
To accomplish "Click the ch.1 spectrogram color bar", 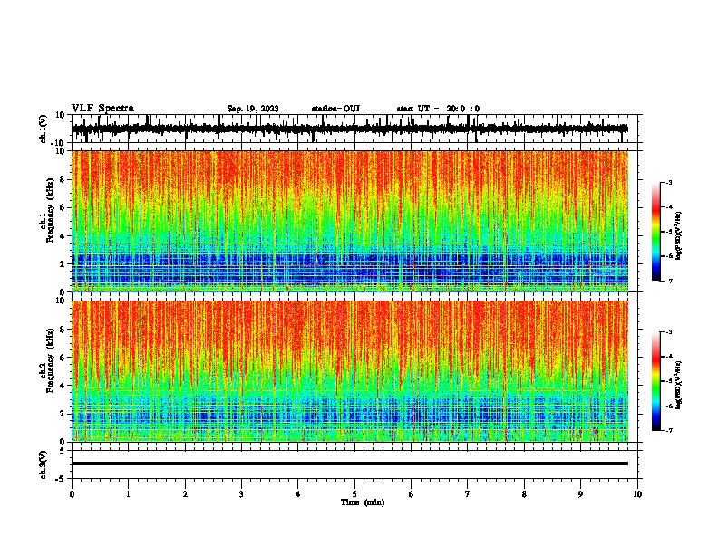I will click(x=656, y=232).
